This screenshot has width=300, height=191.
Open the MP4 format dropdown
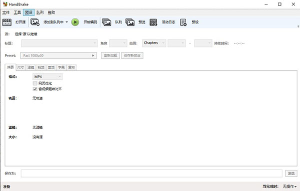47,77
